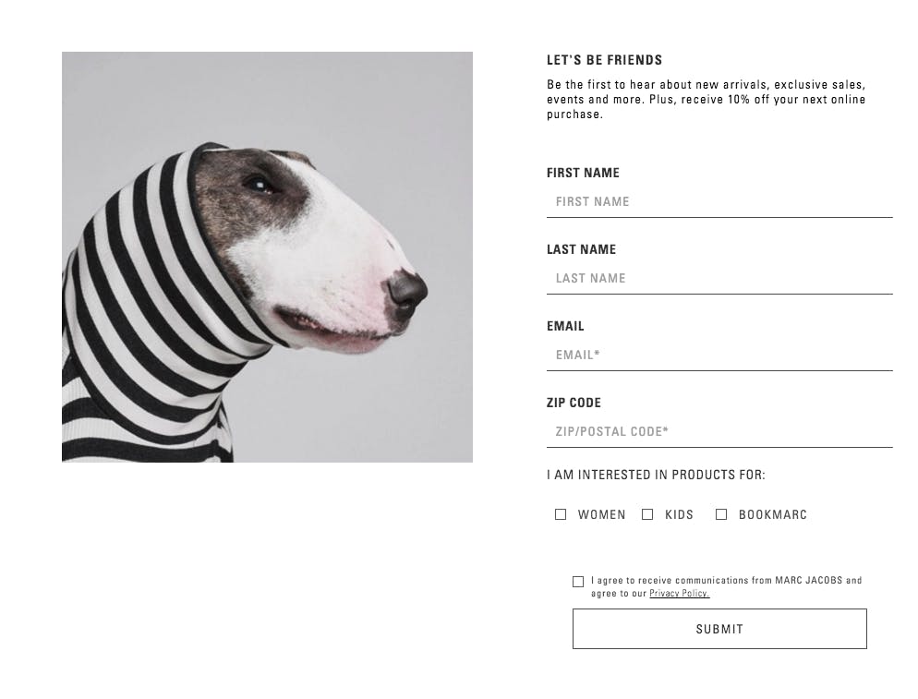Tick the agree to communications checkbox
Screen dimensions: 918x699
tap(578, 582)
